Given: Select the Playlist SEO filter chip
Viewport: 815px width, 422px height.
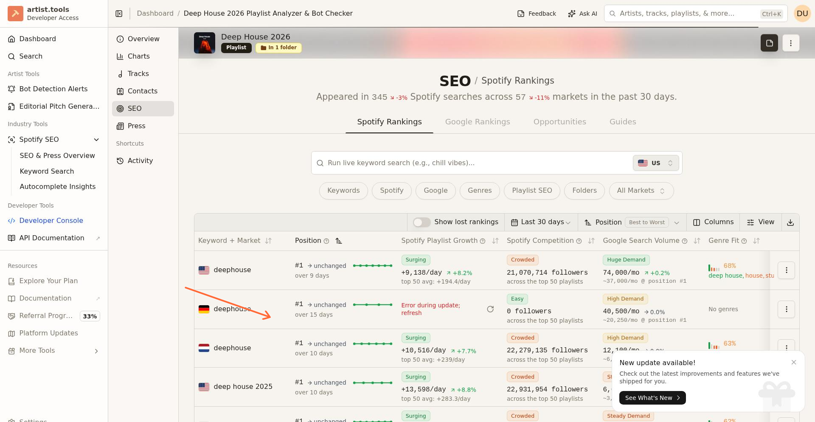Looking at the screenshot, I should (532, 191).
